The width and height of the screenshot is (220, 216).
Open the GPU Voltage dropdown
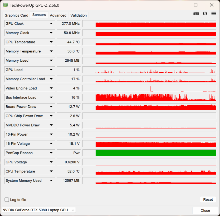pos(51,162)
